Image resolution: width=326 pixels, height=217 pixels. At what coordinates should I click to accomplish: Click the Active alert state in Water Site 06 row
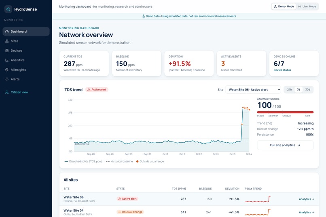coord(127,199)
